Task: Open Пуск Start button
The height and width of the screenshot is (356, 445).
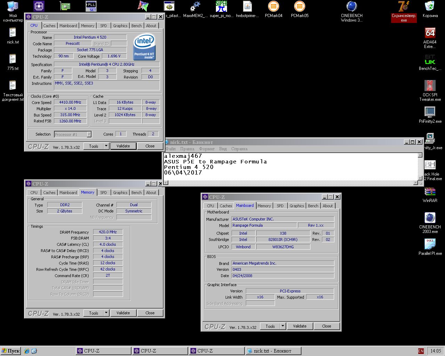Action: click(11, 351)
